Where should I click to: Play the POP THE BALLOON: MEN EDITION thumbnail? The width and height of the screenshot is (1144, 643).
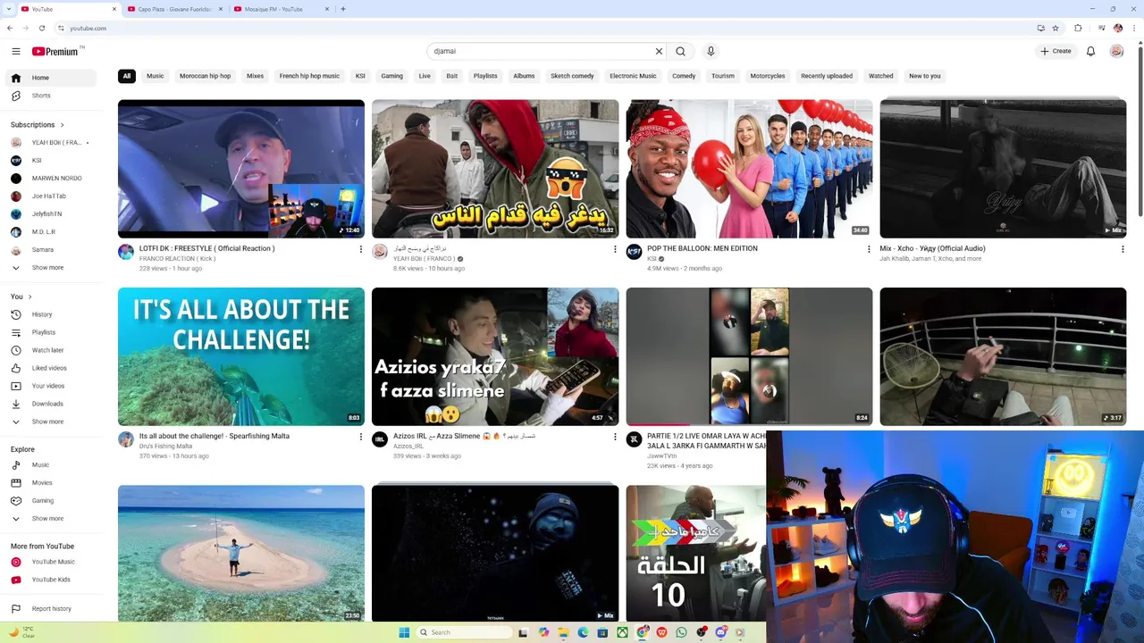tap(749, 169)
